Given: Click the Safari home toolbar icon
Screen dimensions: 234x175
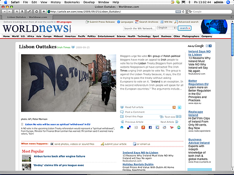Looking at the screenshot, I should (37, 12).
